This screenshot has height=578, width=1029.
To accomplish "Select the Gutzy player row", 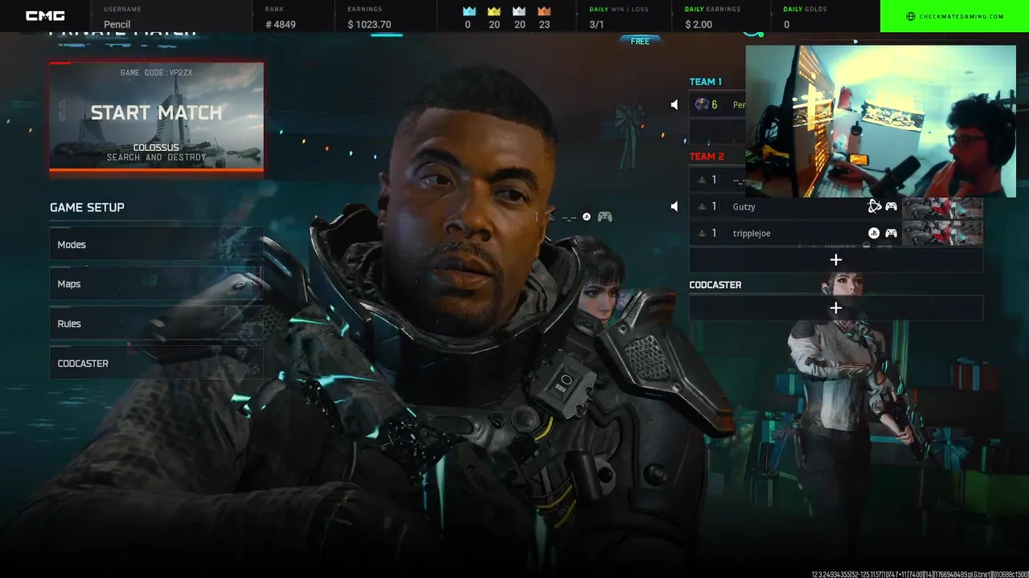I will (836, 206).
